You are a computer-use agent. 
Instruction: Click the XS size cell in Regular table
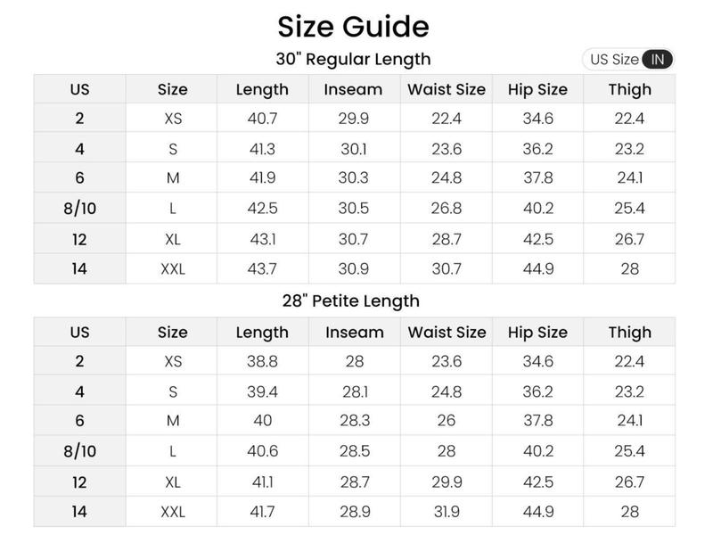point(173,119)
